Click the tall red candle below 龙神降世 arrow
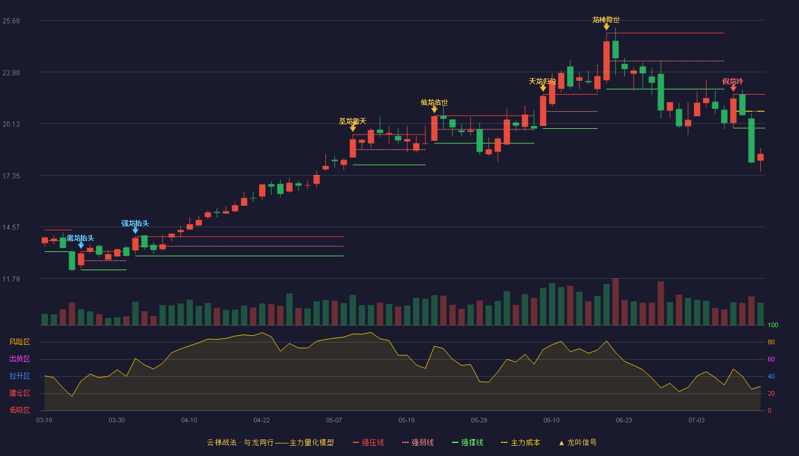Image resolution: width=799 pixels, height=456 pixels. pyautogui.click(x=606, y=60)
